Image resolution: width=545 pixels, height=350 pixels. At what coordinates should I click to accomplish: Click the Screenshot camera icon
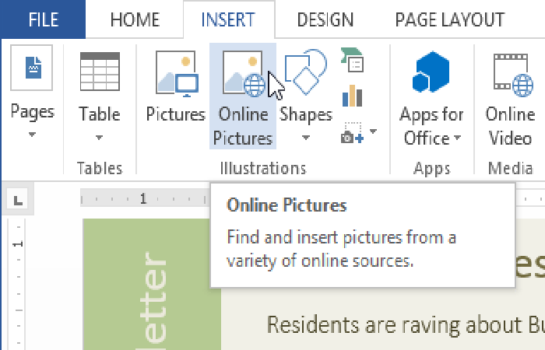352,132
